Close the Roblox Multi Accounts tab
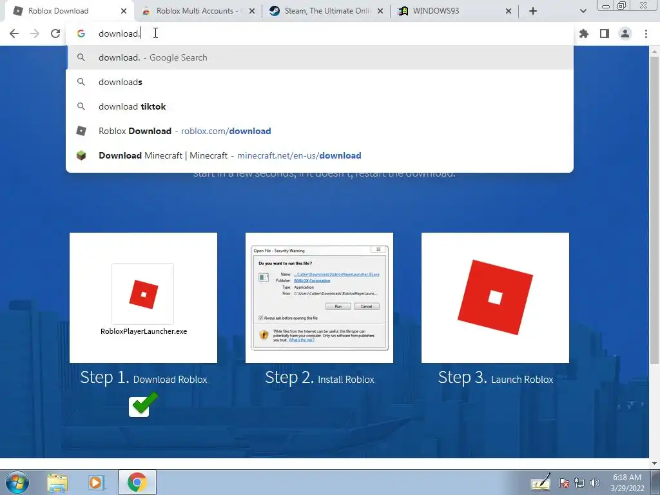This screenshot has height=495, width=660. tap(252, 12)
